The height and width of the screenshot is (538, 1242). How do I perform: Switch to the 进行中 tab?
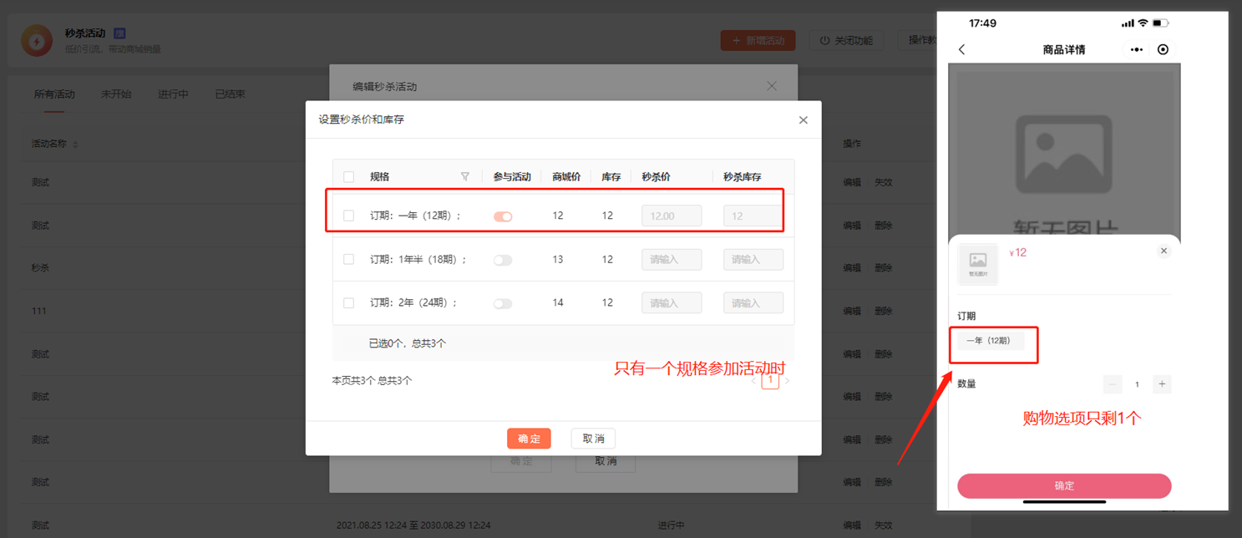(173, 94)
